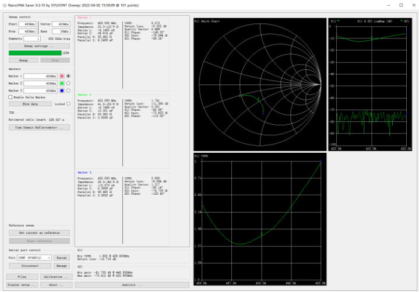The width and height of the screenshot is (419, 292).
Task: Open Marker 1 red color swatch
Action: coord(61,76)
